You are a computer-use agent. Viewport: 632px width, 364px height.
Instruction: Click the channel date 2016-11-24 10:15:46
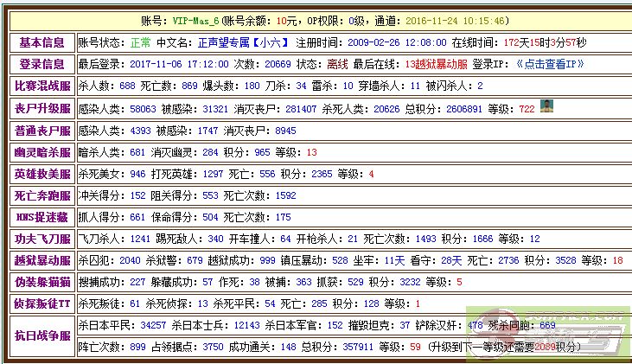(455, 21)
